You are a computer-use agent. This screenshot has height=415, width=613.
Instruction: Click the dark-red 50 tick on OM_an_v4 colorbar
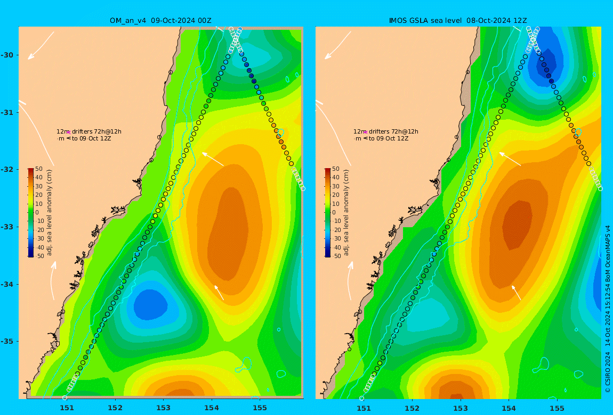[39, 169]
